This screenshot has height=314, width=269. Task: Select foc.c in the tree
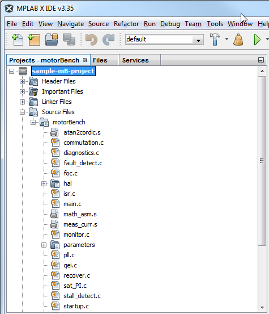(x=70, y=173)
